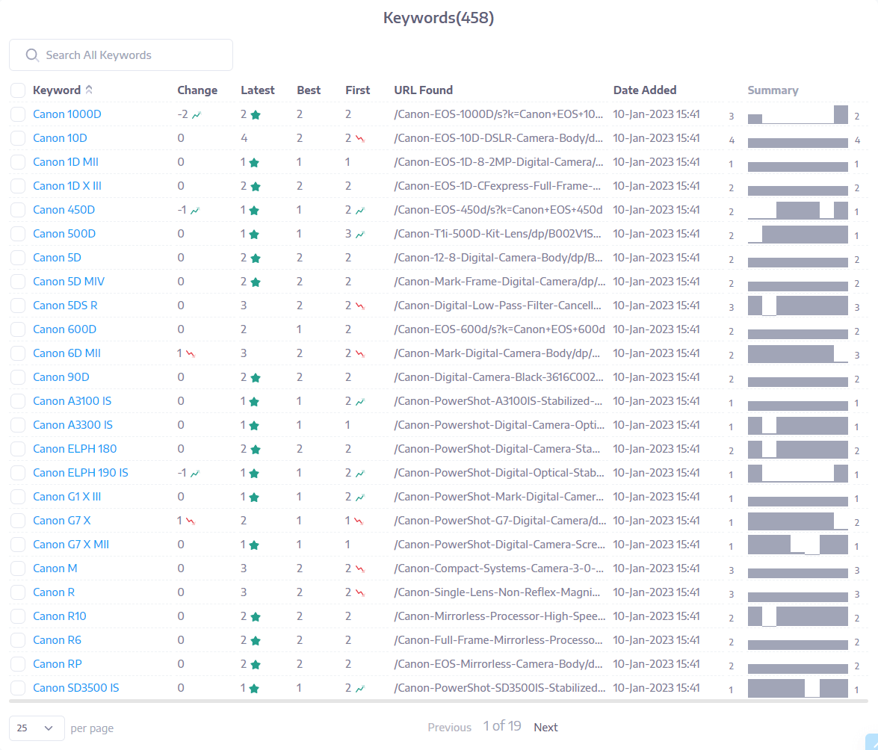Viewport: 878px width, 750px height.
Task: Sort by the First column header
Action: (358, 90)
